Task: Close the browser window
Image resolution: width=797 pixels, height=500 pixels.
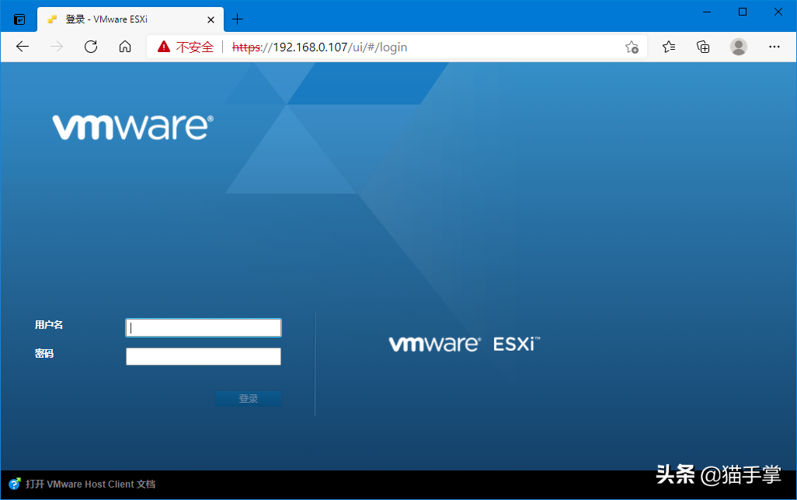Action: 778,12
